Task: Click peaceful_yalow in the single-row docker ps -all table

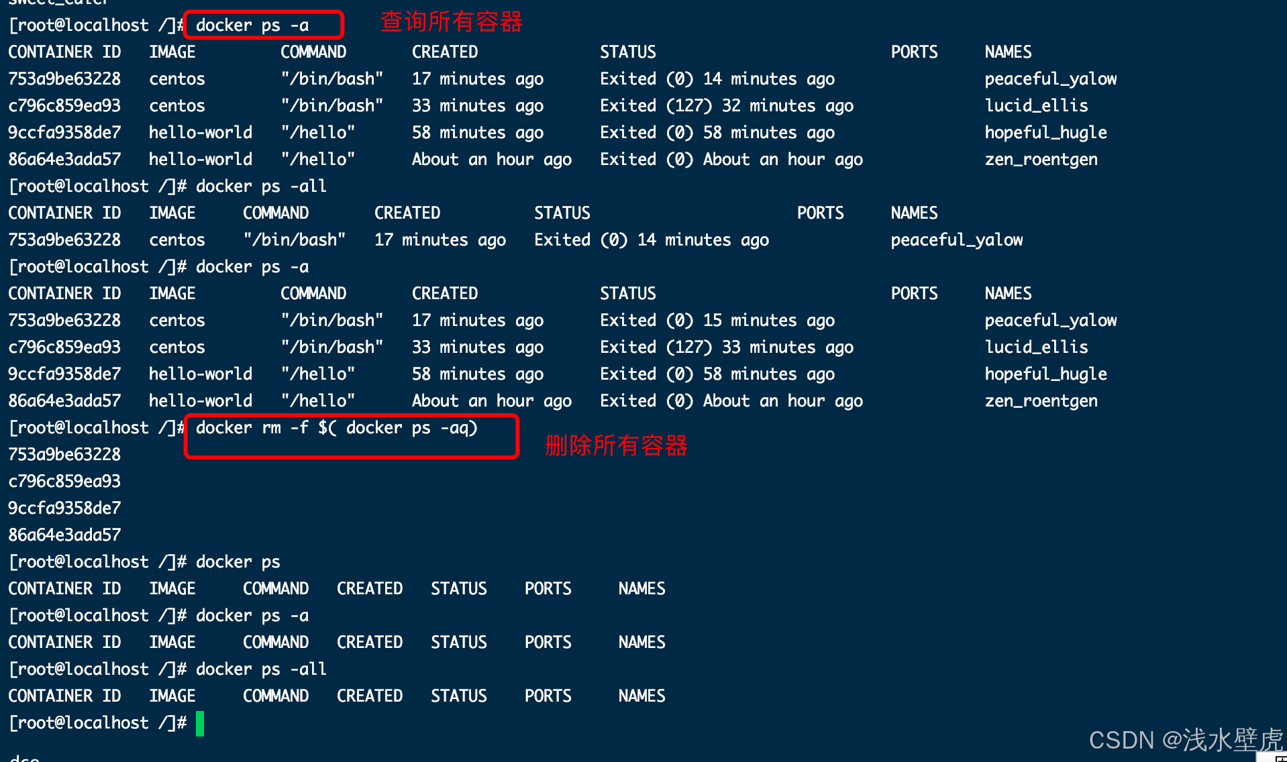Action: 956,240
